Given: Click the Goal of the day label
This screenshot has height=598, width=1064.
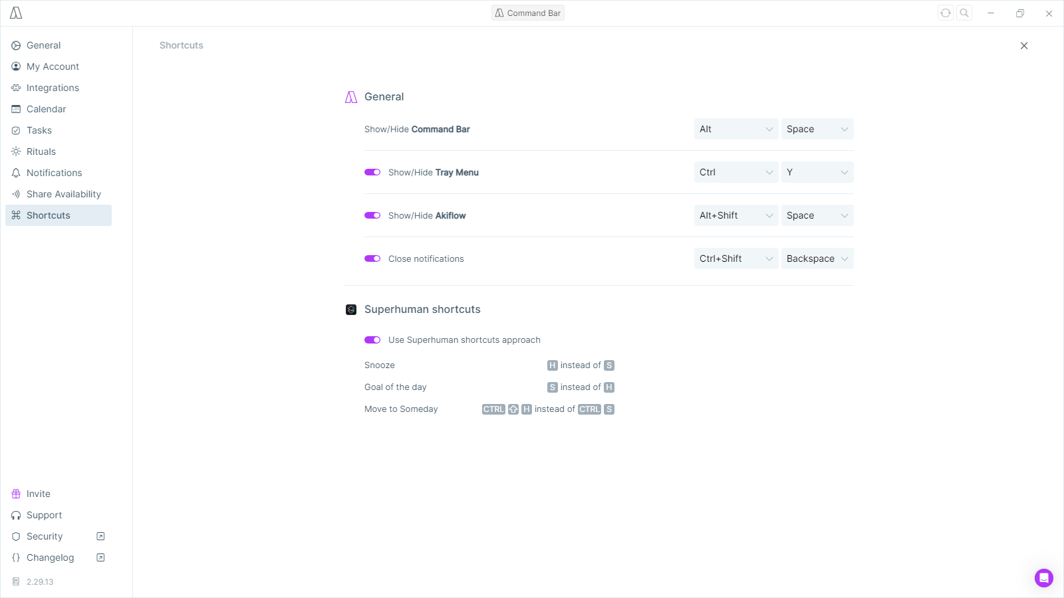Looking at the screenshot, I should (396, 387).
